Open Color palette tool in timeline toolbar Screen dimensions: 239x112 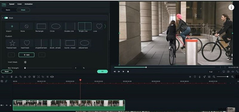coord(30,77)
